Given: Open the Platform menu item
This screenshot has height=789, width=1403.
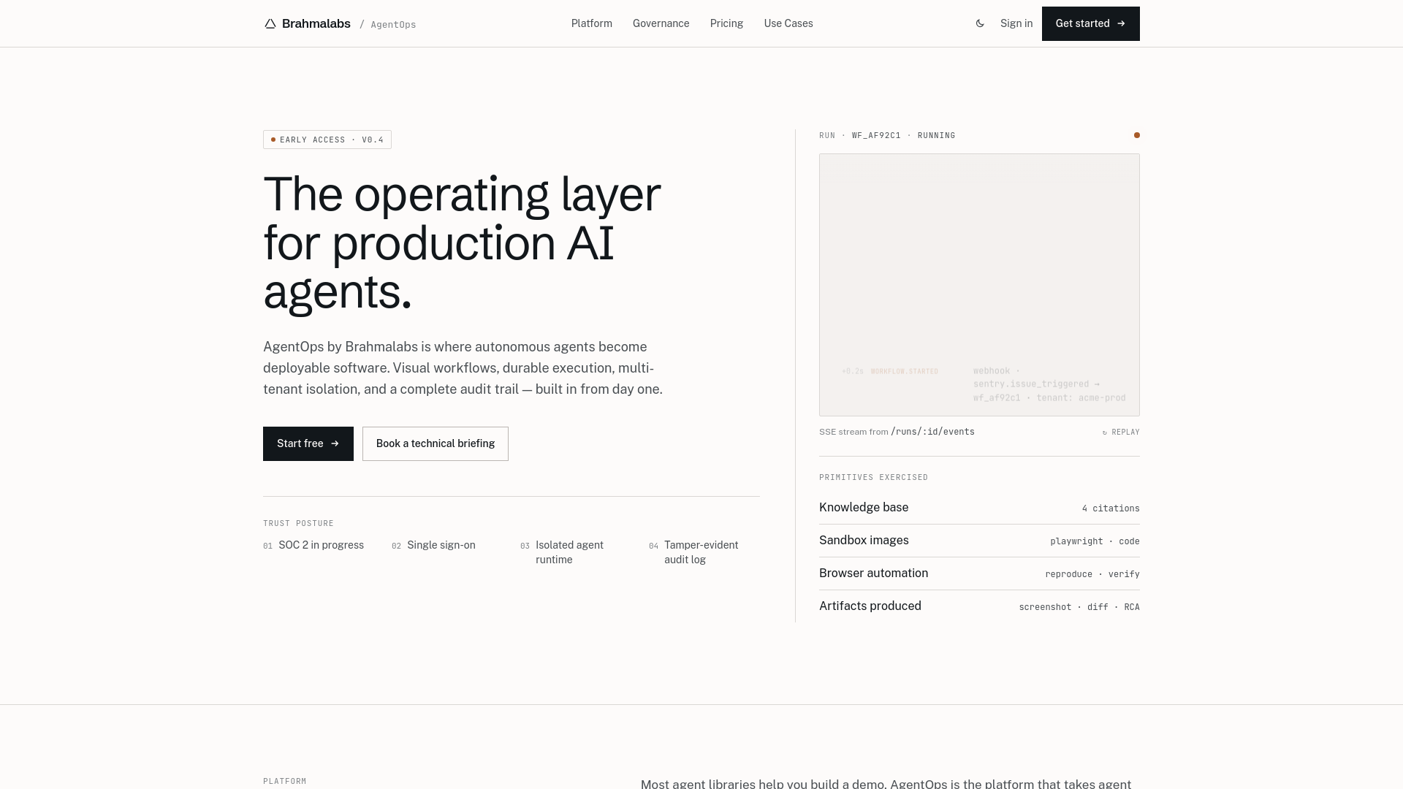Looking at the screenshot, I should pos(592,23).
